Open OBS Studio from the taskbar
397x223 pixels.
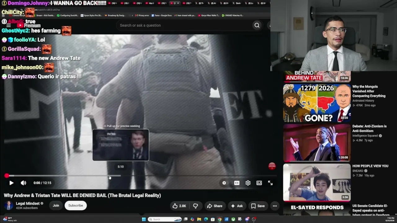254,219
